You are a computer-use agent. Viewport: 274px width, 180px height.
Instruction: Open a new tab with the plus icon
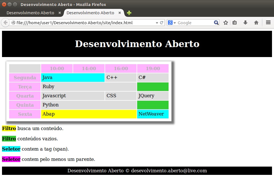pyautogui.click(x=129, y=13)
